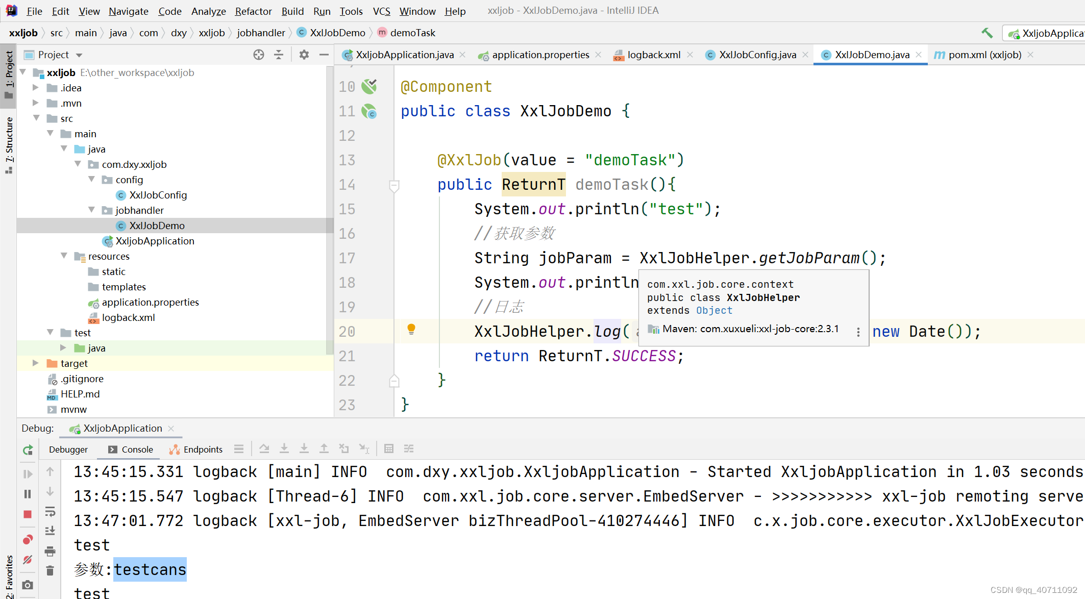Expand the target folder
This screenshot has width=1085, height=599.
(x=36, y=363)
